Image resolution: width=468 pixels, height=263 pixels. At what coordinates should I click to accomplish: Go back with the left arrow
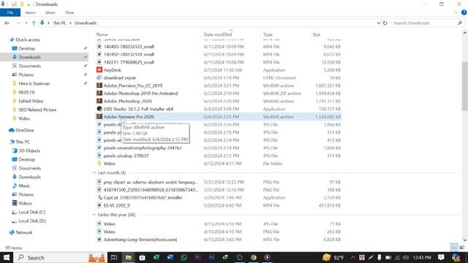coord(7,23)
